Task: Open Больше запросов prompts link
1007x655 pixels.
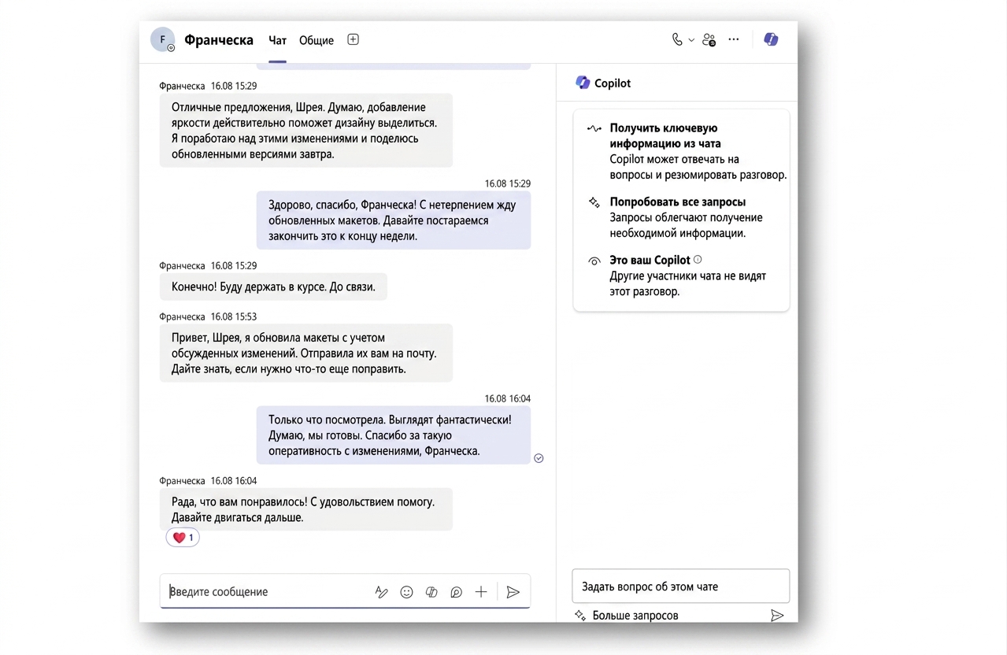Action: pos(635,616)
